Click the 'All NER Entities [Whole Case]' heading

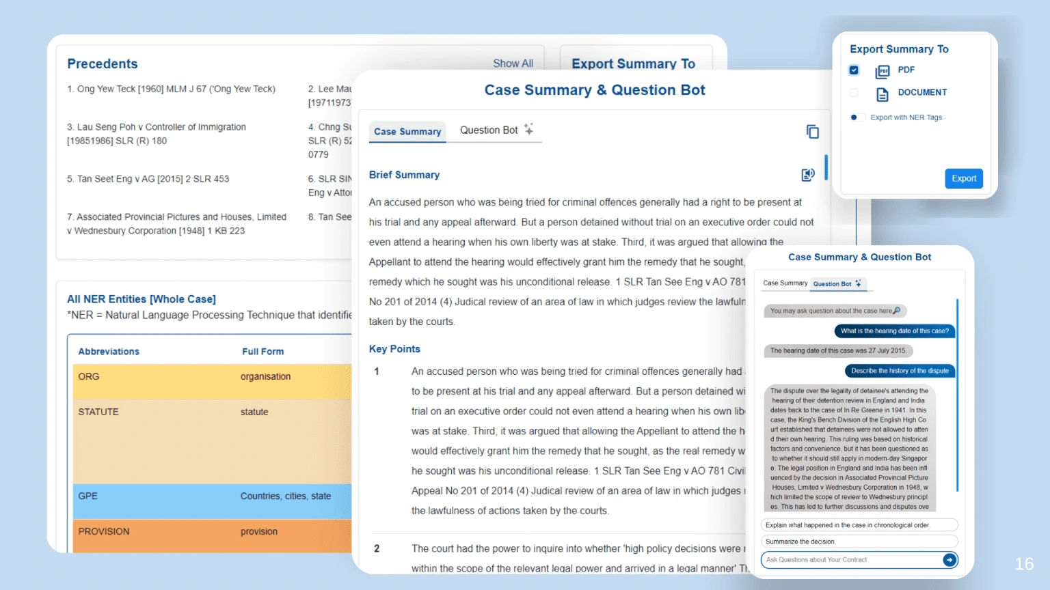(142, 299)
